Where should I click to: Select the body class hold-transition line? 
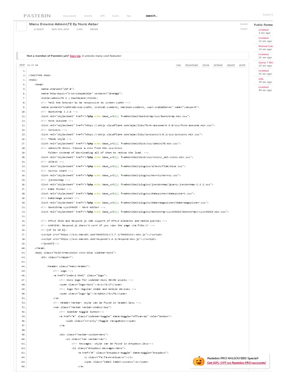coord(75,253)
